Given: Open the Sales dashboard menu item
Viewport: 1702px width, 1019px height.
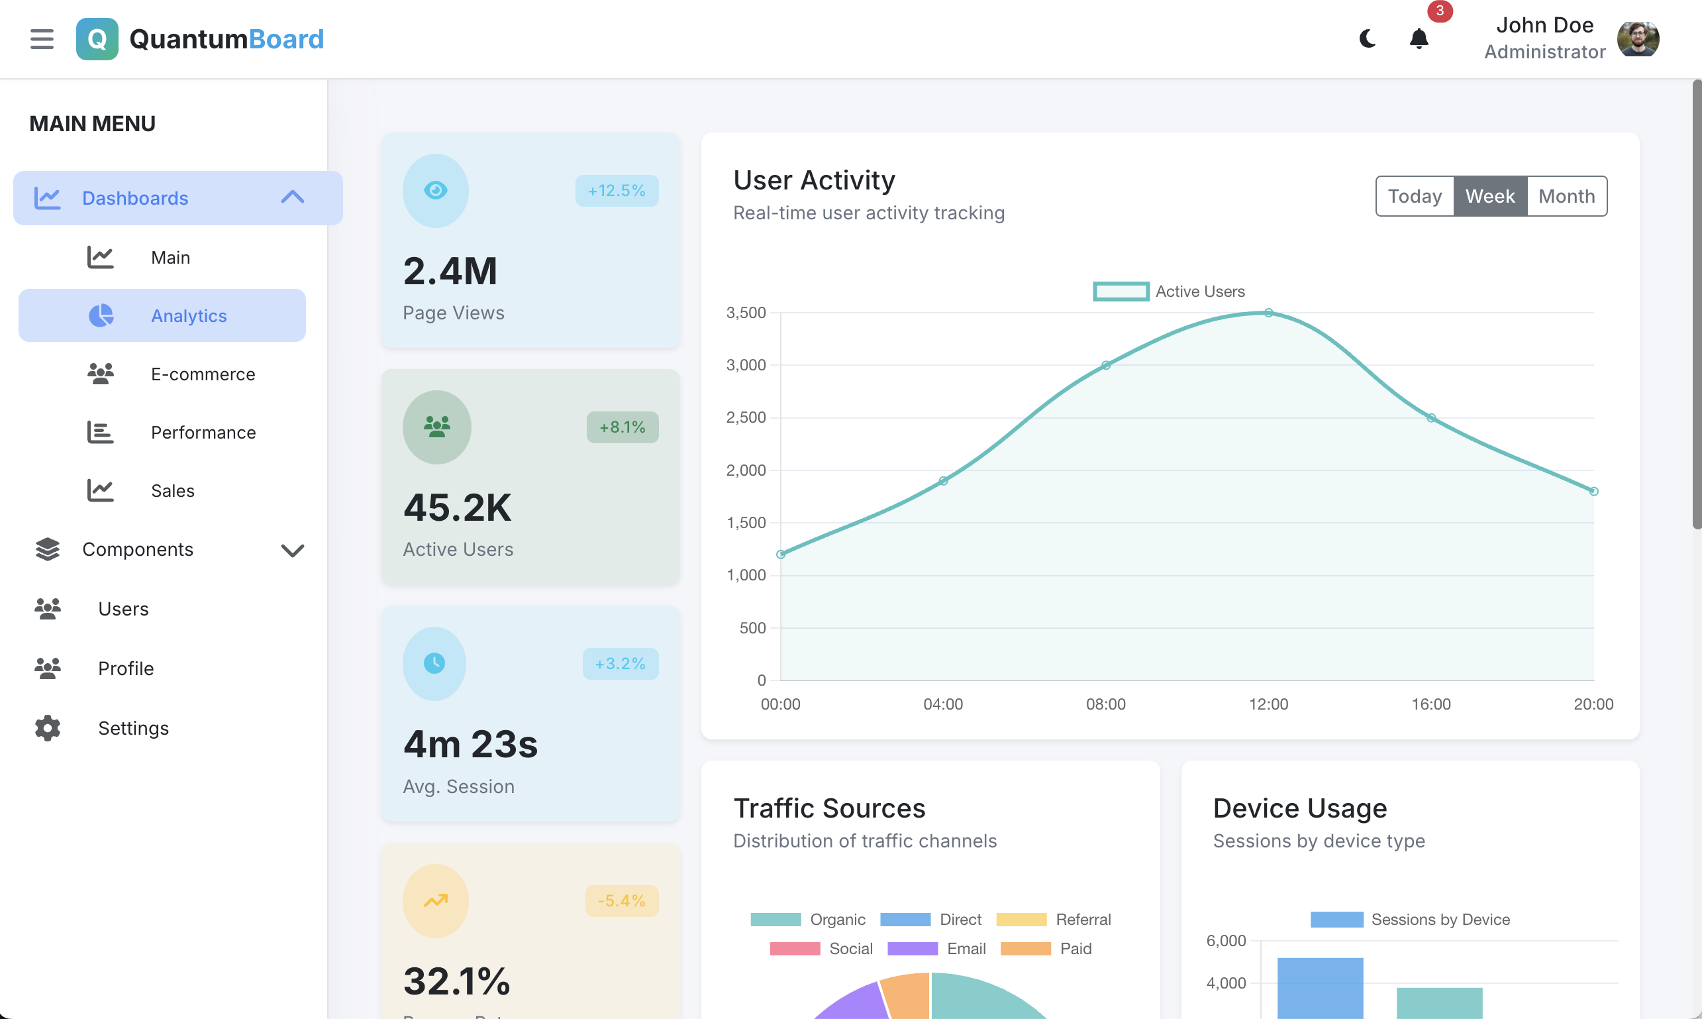Looking at the screenshot, I should [x=172, y=490].
